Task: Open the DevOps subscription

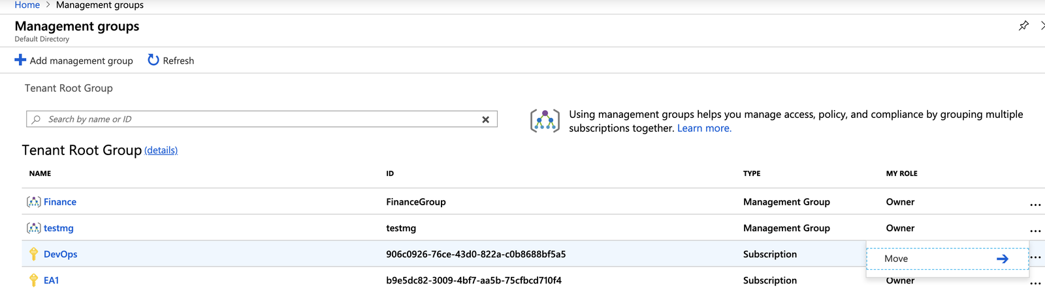Action: tap(60, 254)
